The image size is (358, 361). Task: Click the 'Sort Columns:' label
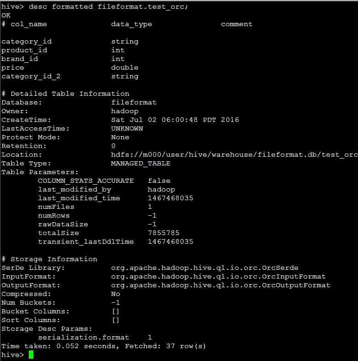[31, 320]
